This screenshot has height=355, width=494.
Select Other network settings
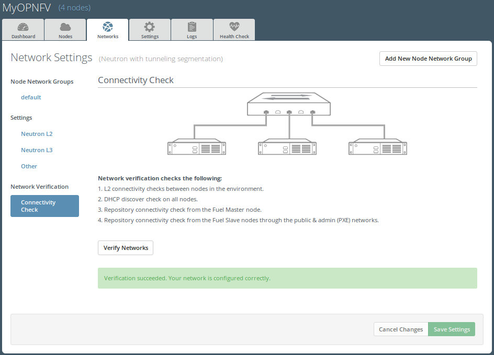click(x=29, y=166)
